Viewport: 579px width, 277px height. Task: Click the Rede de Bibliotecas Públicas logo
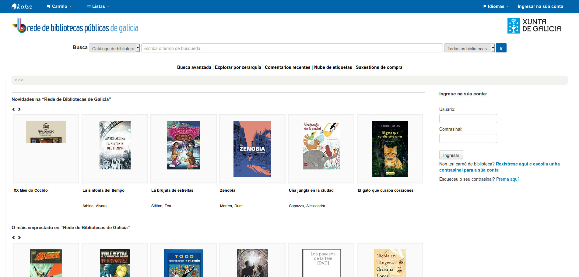[x=75, y=26]
